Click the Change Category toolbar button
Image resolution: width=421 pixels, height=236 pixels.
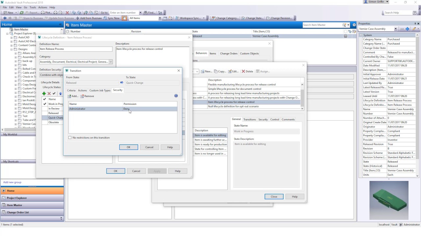click(x=225, y=18)
